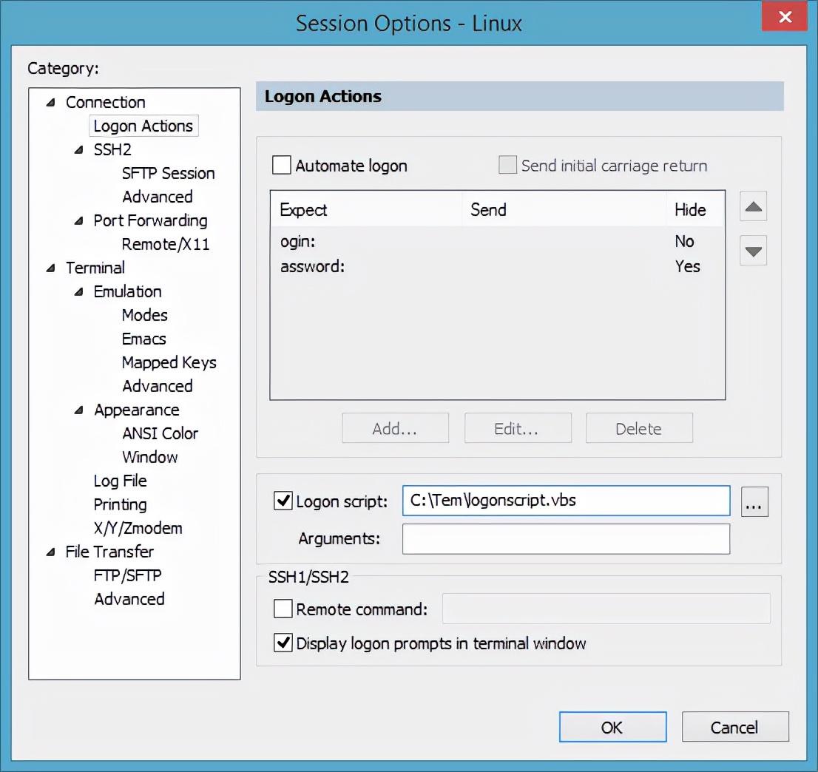The height and width of the screenshot is (772, 818).
Task: Select the Terminal category label
Action: coord(95,268)
